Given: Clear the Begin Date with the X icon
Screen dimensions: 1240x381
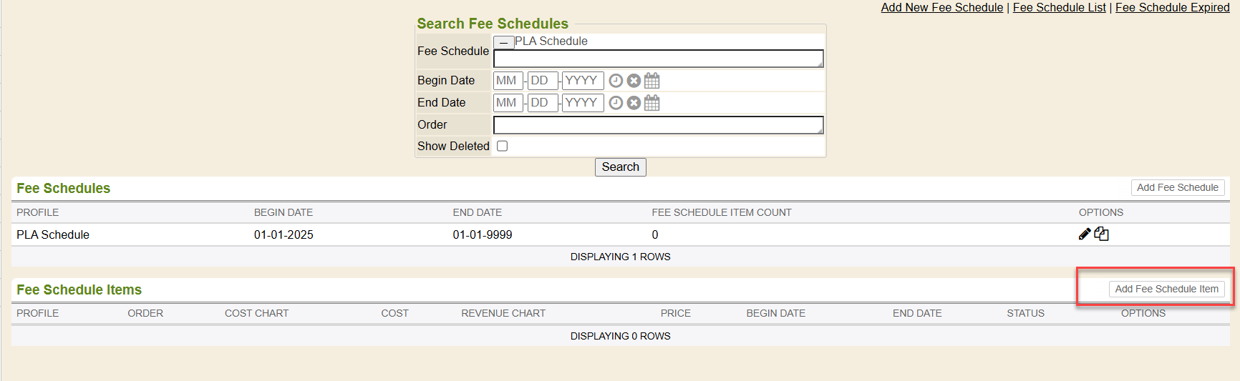Looking at the screenshot, I should tap(634, 81).
